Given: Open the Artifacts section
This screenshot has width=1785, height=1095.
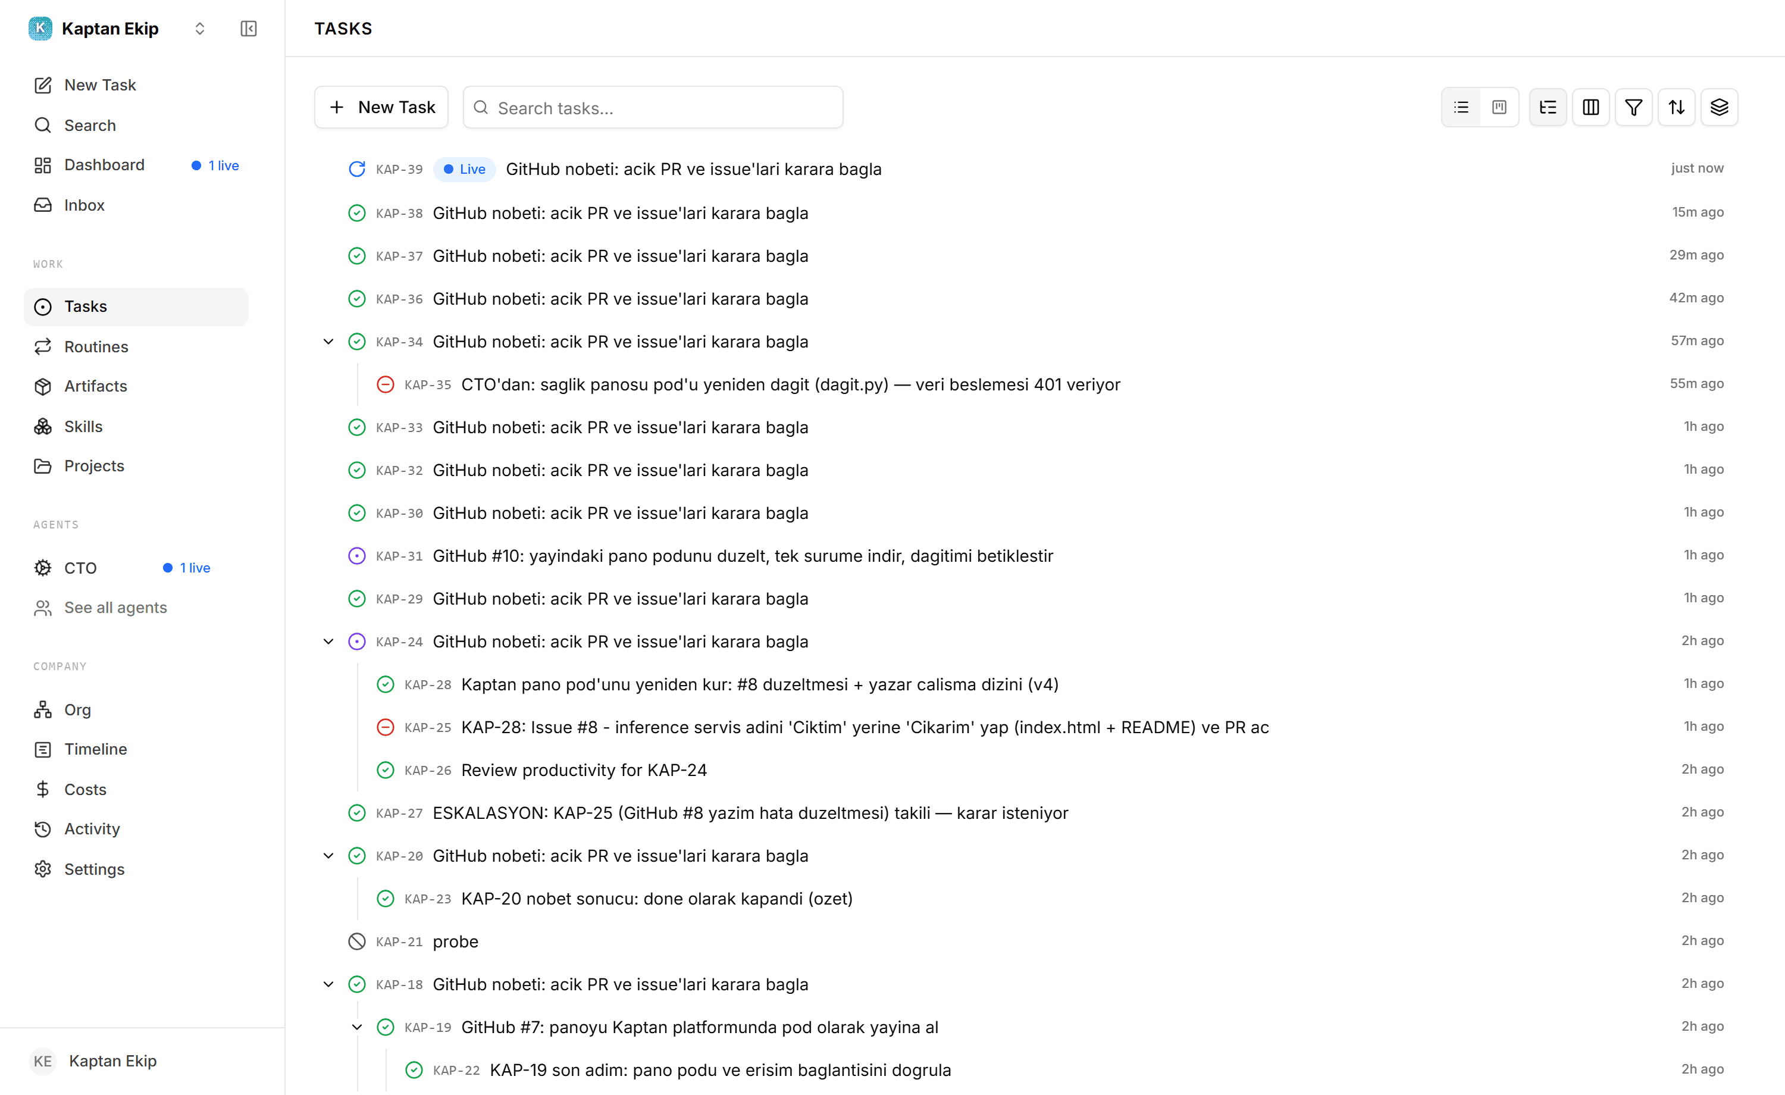Looking at the screenshot, I should [136, 386].
